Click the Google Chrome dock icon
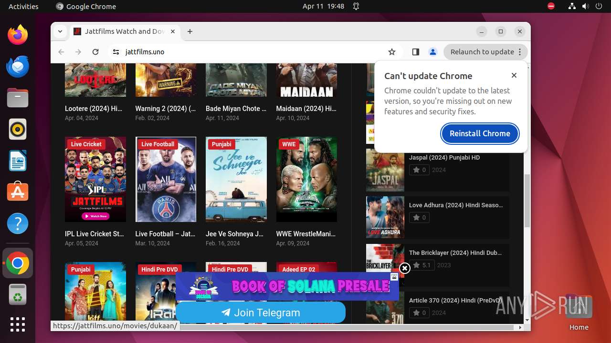Screen dimensions: 611x343 [x=18, y=263]
